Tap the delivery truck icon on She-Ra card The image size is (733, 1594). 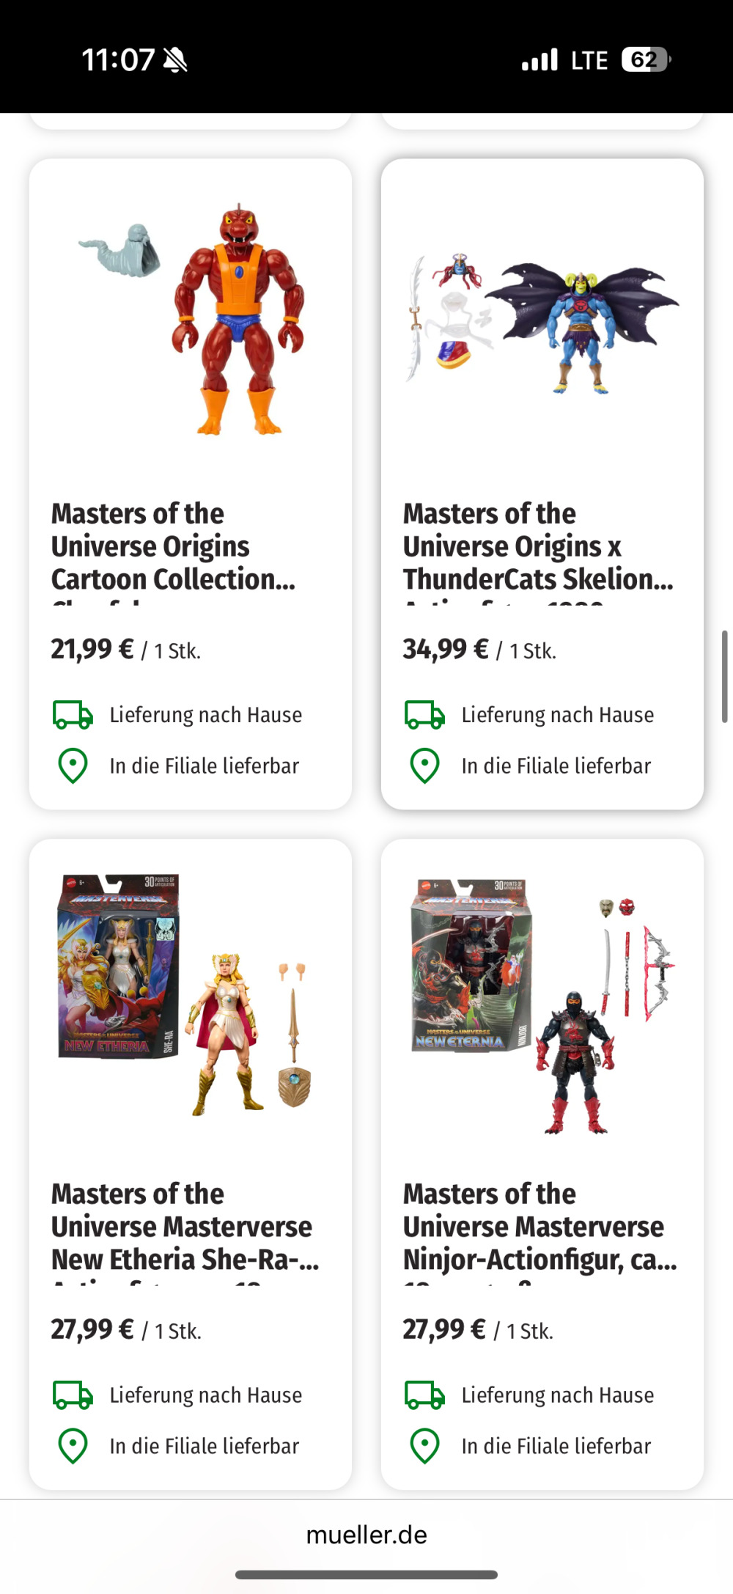coord(73,1395)
